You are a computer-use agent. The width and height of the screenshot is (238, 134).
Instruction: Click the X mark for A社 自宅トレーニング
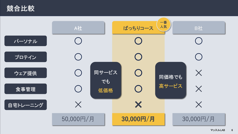[x=78, y=105]
